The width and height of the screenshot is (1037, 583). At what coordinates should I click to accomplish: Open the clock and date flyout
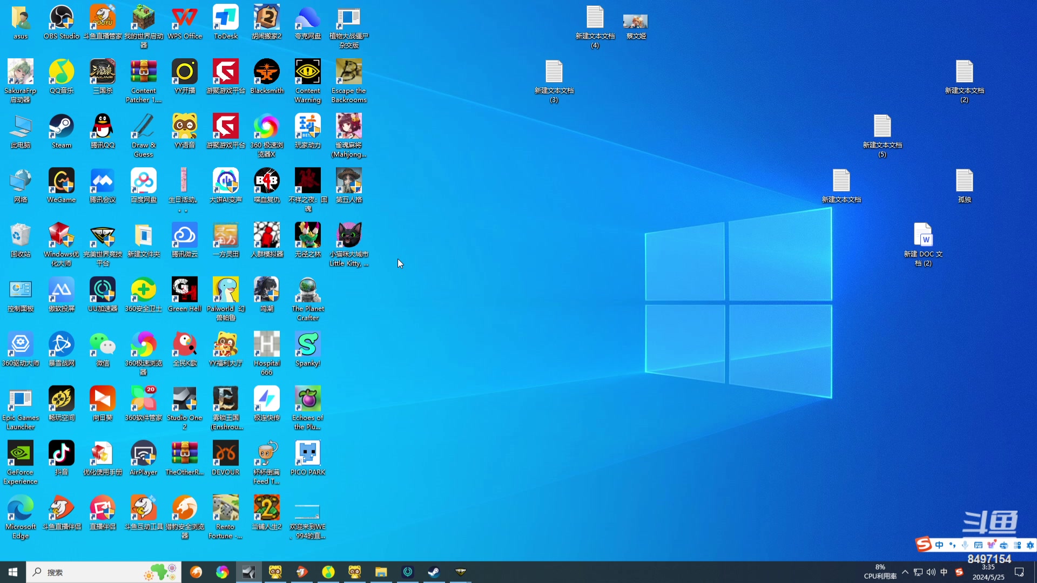988,572
